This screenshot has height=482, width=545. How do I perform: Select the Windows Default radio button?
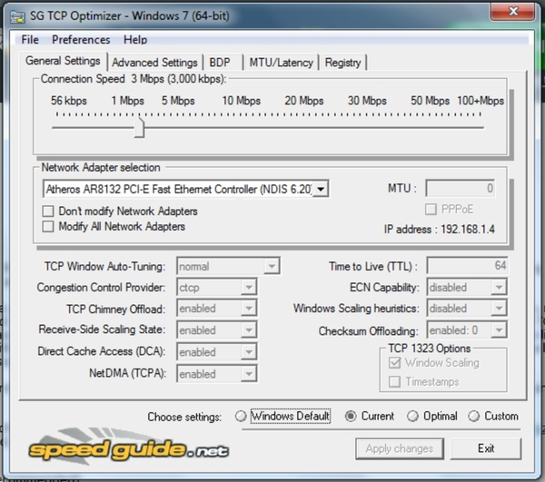coord(241,416)
